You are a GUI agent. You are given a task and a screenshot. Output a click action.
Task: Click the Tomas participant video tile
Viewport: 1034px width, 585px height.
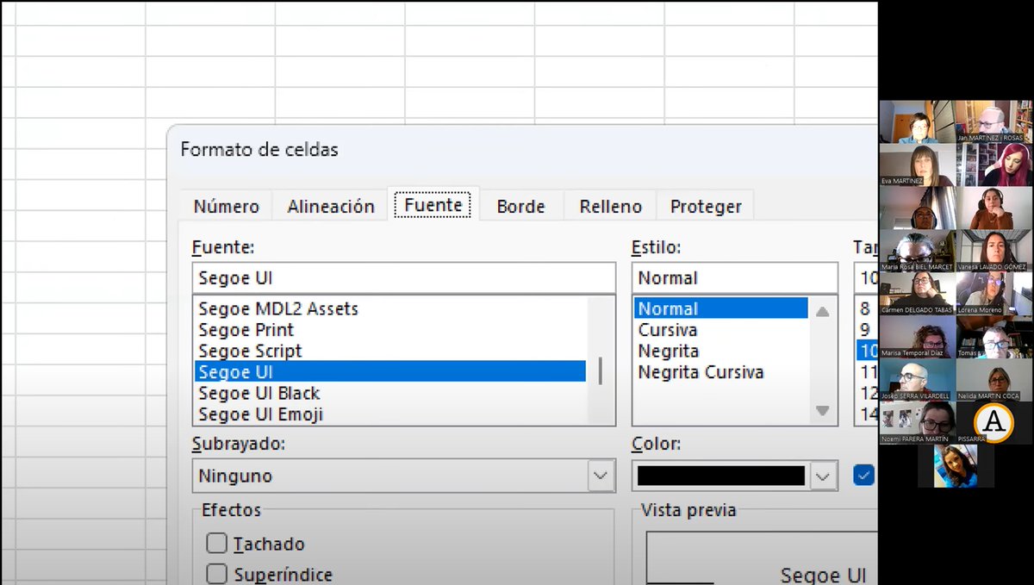[994, 337]
